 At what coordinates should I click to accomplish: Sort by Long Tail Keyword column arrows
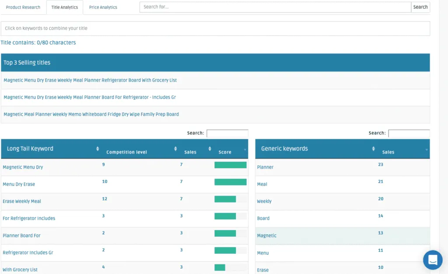[98, 149]
